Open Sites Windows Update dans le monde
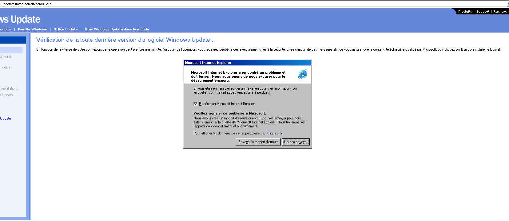This screenshot has height=221, width=509. tap(117, 29)
